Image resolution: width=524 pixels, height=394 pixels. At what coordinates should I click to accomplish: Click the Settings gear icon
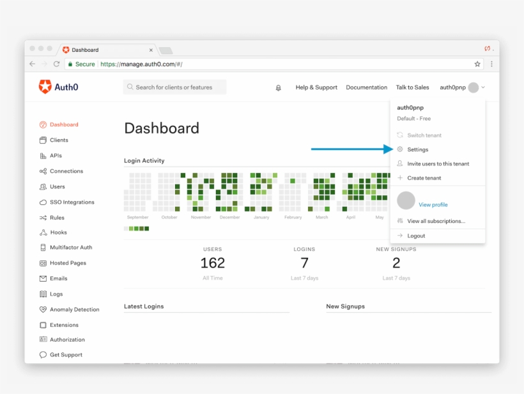(399, 149)
